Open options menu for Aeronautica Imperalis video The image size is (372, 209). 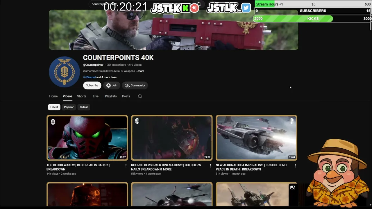click(295, 166)
